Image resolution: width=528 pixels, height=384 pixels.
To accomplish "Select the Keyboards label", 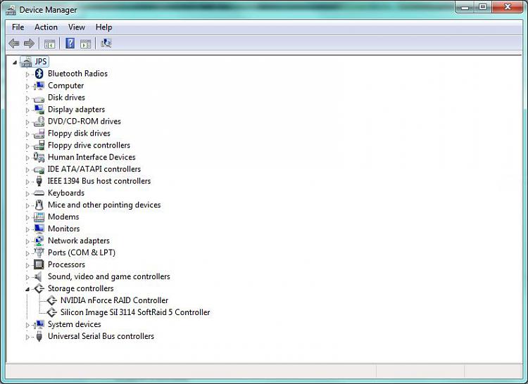I will [66, 193].
